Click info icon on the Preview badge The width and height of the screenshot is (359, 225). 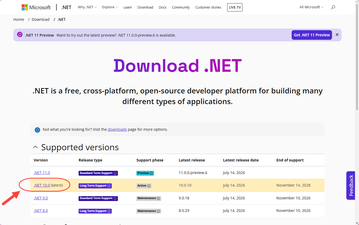(x=151, y=173)
